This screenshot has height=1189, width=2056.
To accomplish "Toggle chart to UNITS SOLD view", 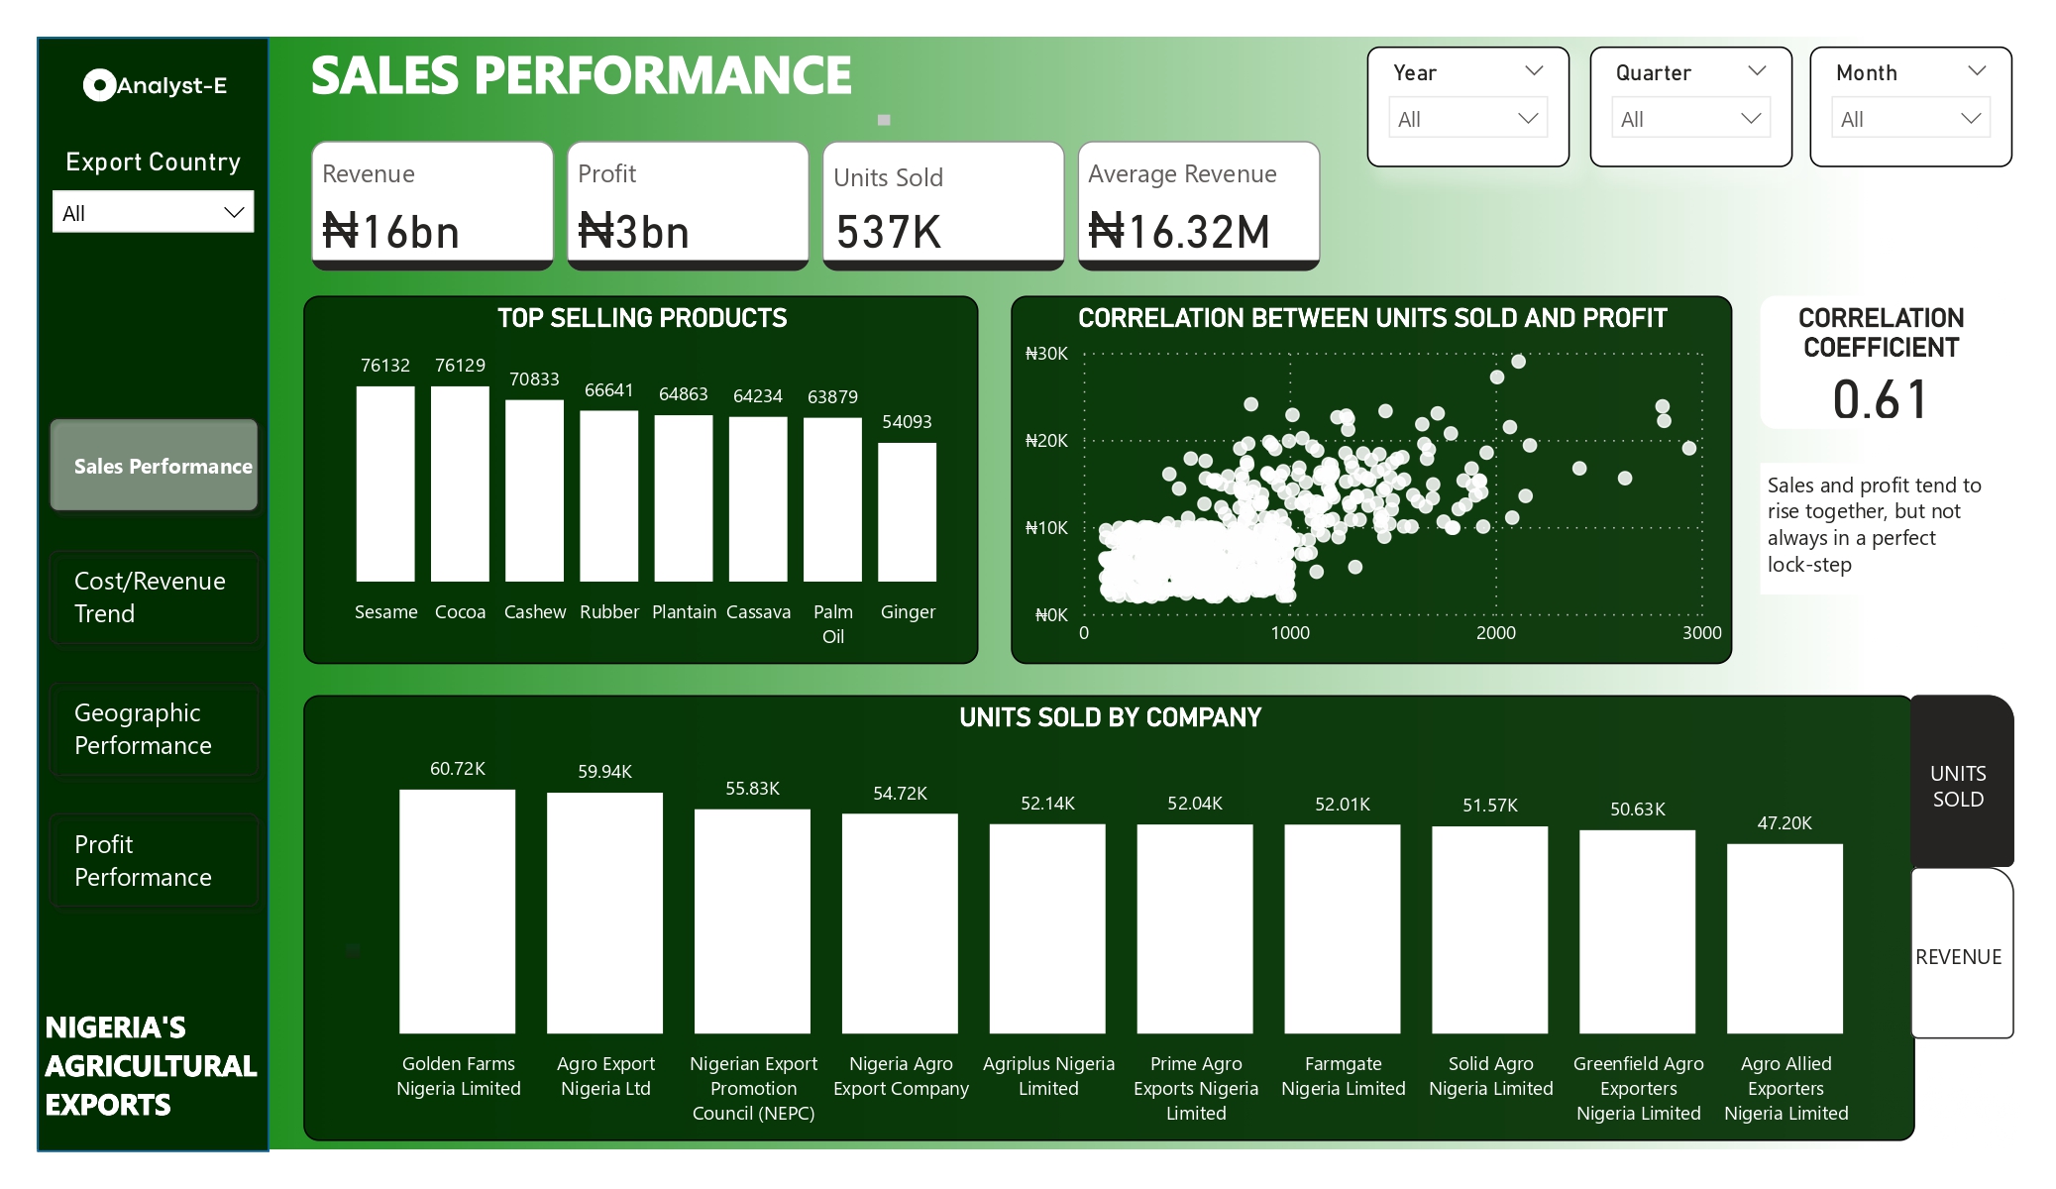I will 1958,784.
